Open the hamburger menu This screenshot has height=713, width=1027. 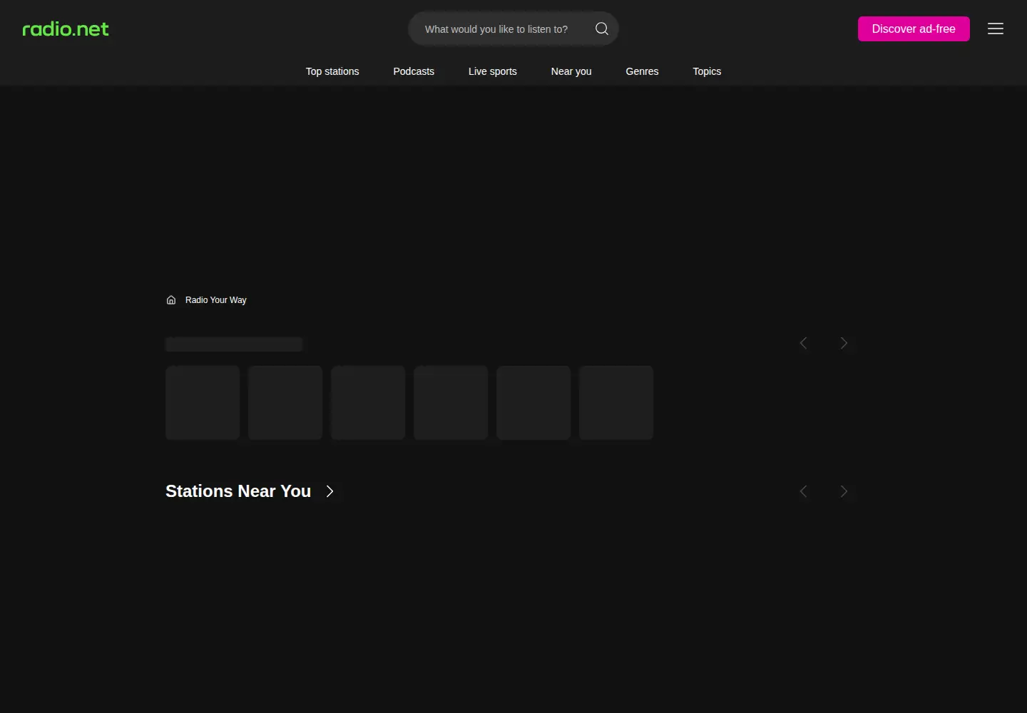[x=996, y=29]
